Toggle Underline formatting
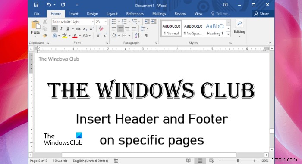The image size is (302, 164). (x=68, y=29)
